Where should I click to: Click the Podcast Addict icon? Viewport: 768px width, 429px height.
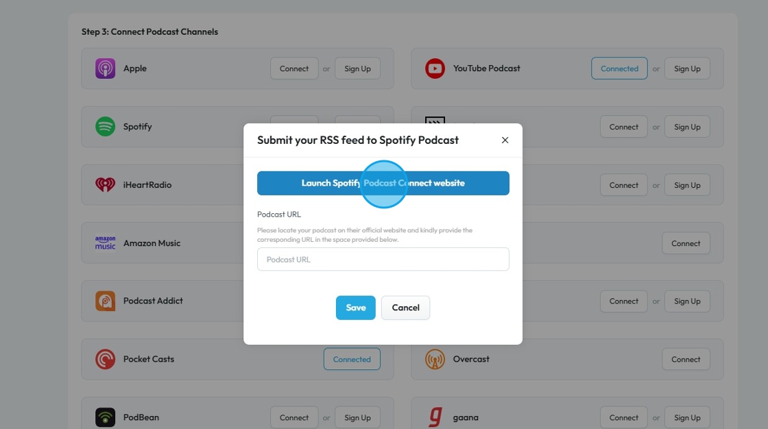click(x=105, y=301)
